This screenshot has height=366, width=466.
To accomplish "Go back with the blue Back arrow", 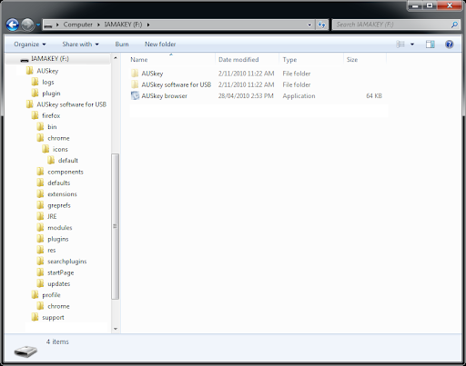I will click(x=13, y=25).
